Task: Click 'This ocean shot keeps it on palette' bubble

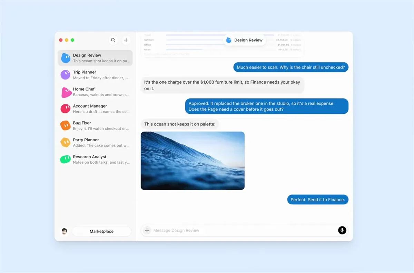Action: [180, 124]
